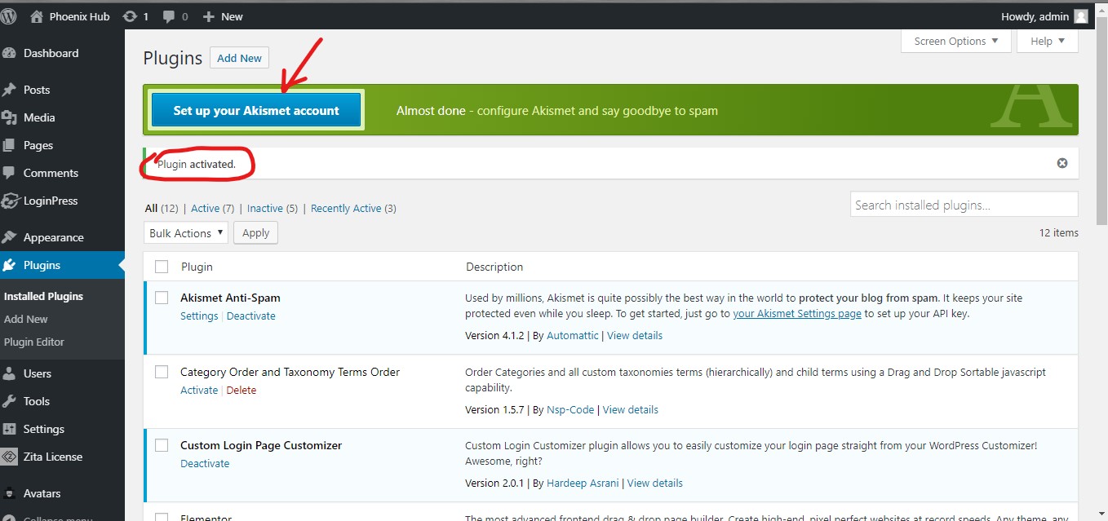Click the Avatars icon in sidebar

click(x=10, y=493)
